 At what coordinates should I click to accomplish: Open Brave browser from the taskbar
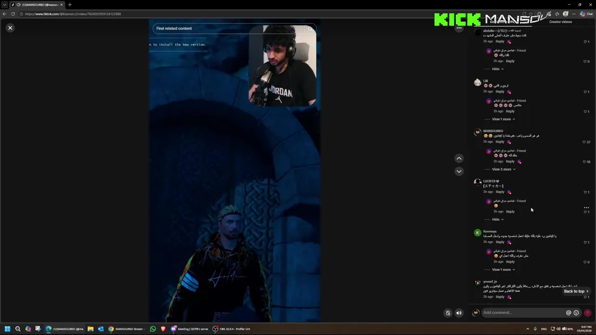(x=163, y=329)
